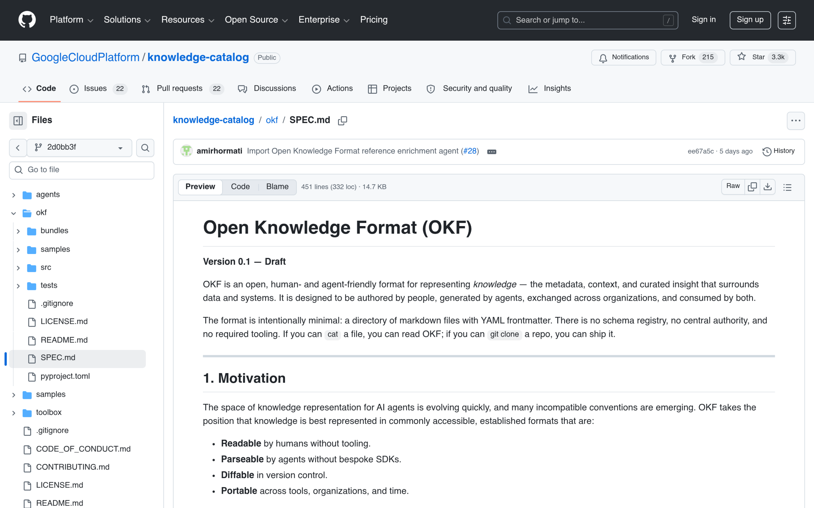Screen dimensions: 814x508
Task: Fork the repository
Action: [x=693, y=57]
